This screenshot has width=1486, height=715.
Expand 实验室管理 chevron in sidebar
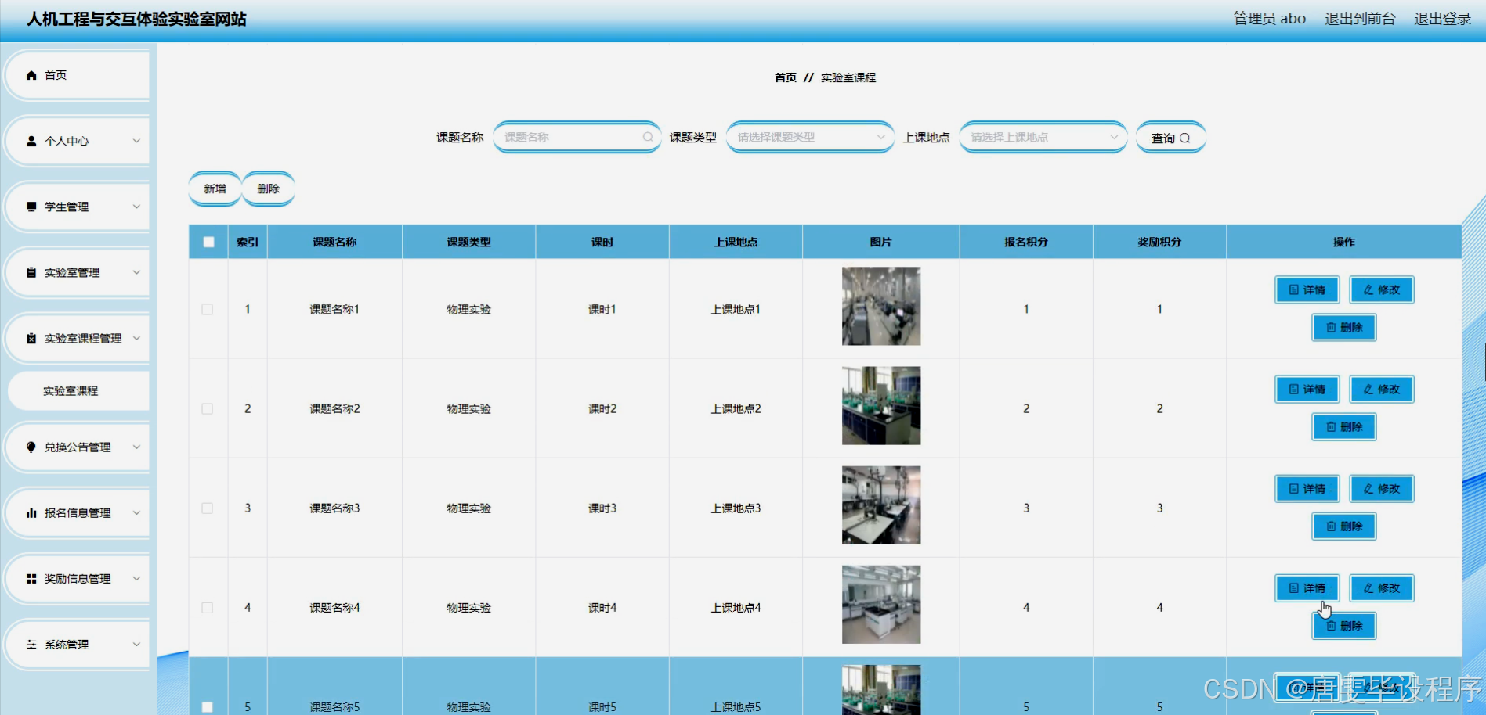coord(136,272)
